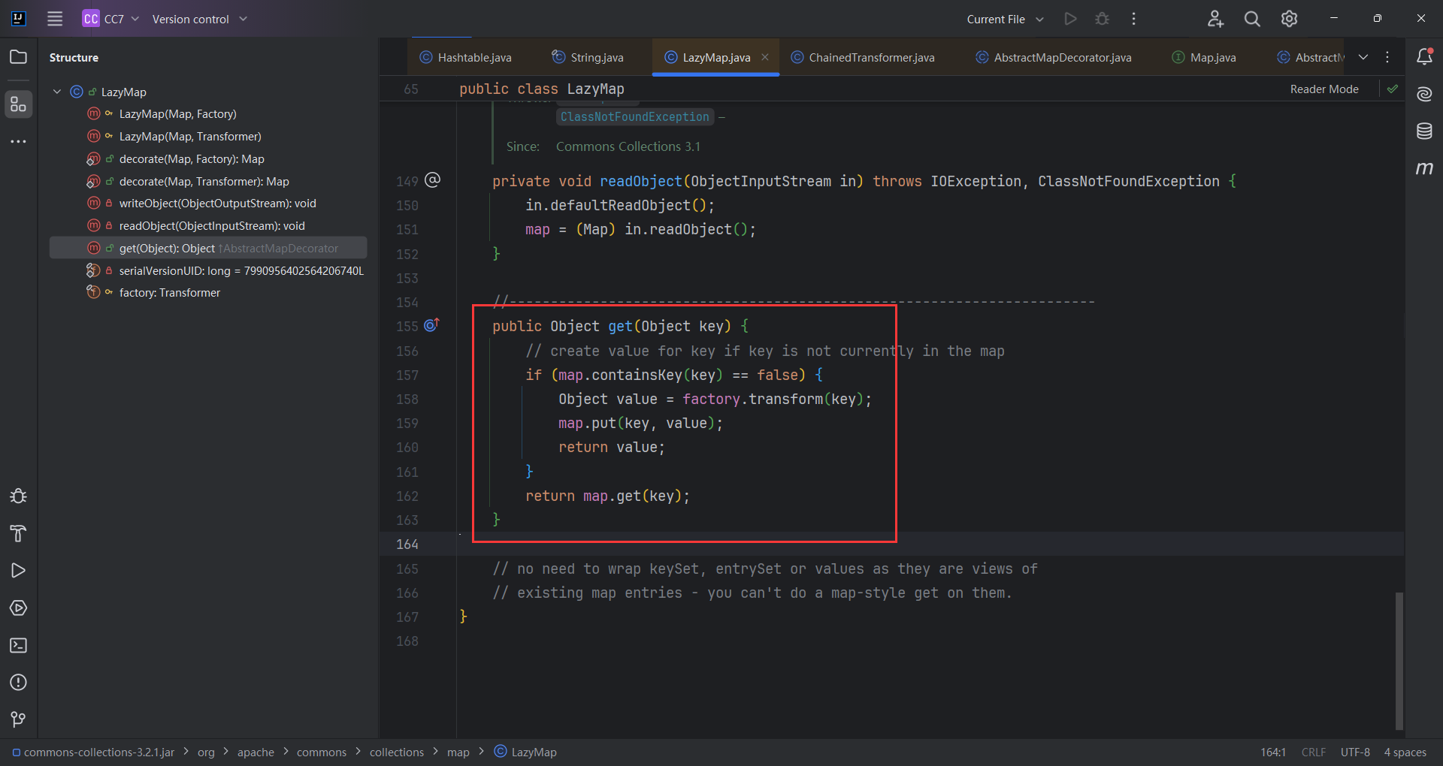Click the LazyMap breadcrumb
1443x766 pixels.
click(x=525, y=752)
